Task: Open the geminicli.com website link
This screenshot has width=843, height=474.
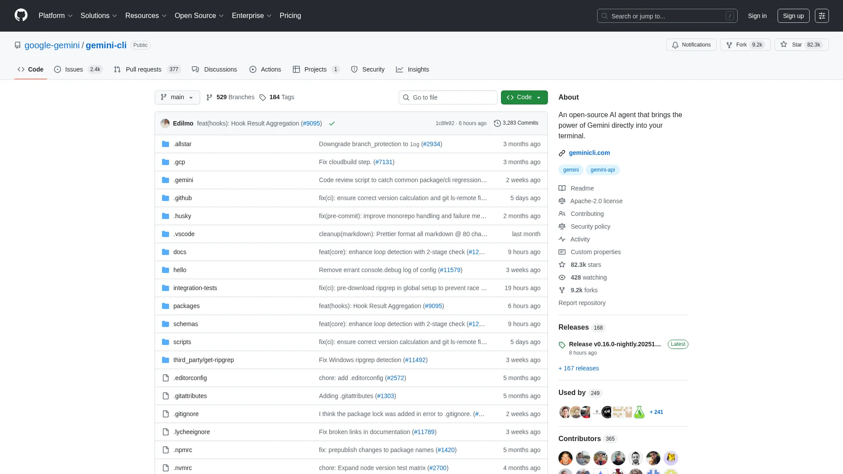Action: pos(589,153)
